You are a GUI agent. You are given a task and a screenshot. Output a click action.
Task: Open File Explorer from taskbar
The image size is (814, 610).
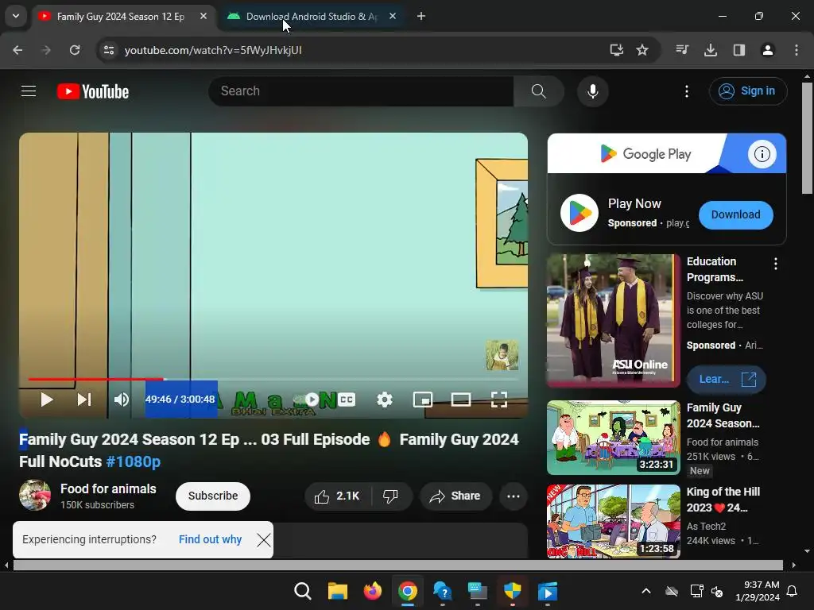pyautogui.click(x=337, y=591)
